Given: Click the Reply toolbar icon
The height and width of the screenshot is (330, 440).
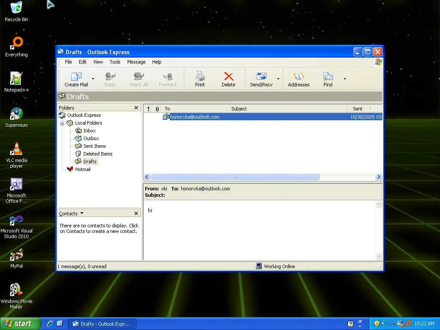Looking at the screenshot, I should pyautogui.click(x=110, y=79).
